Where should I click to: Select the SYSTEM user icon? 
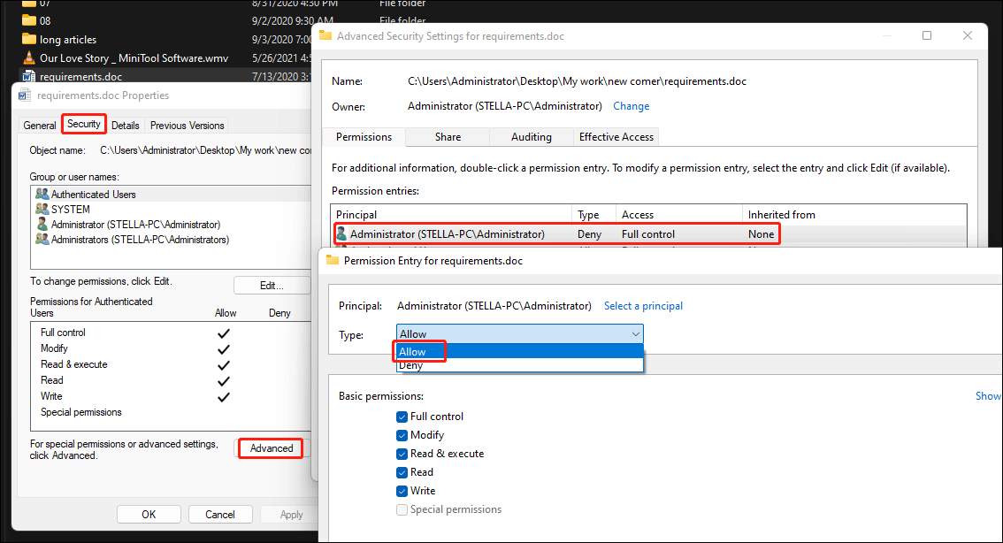tap(42, 210)
